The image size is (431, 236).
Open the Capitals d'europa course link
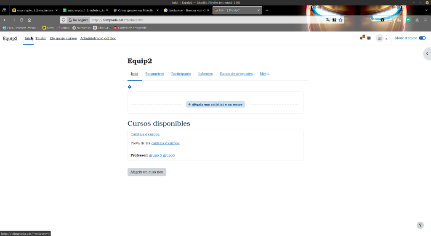145,134
